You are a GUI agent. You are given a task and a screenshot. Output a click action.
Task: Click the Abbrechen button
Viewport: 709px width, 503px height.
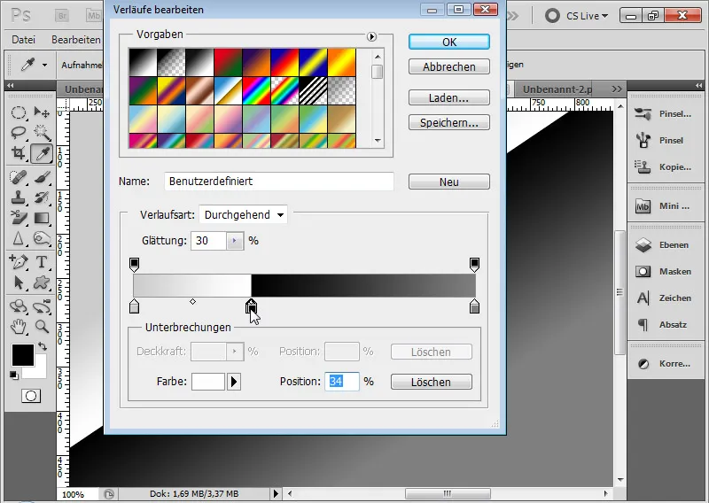449,67
